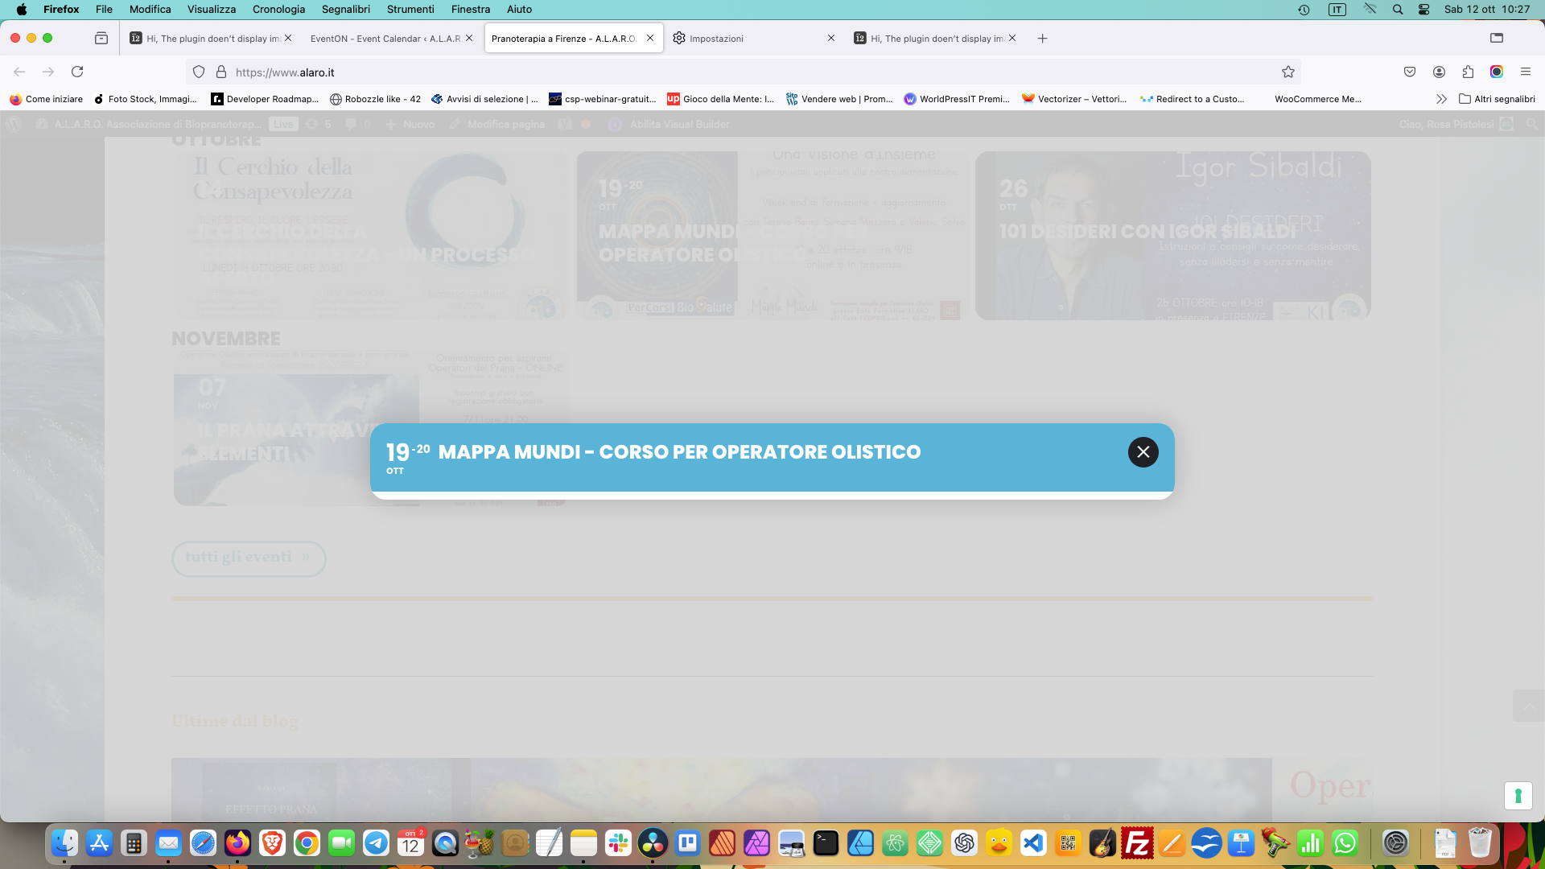Screen dimensions: 1545x869
Task: Open ChatGPT from the Dock
Action: (964, 843)
